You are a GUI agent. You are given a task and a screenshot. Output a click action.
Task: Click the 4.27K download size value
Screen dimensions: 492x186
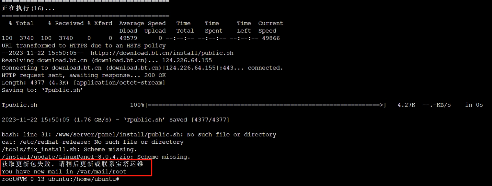tap(406, 105)
